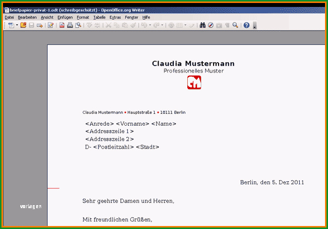Open the Bearbeiten menu

coord(27,17)
